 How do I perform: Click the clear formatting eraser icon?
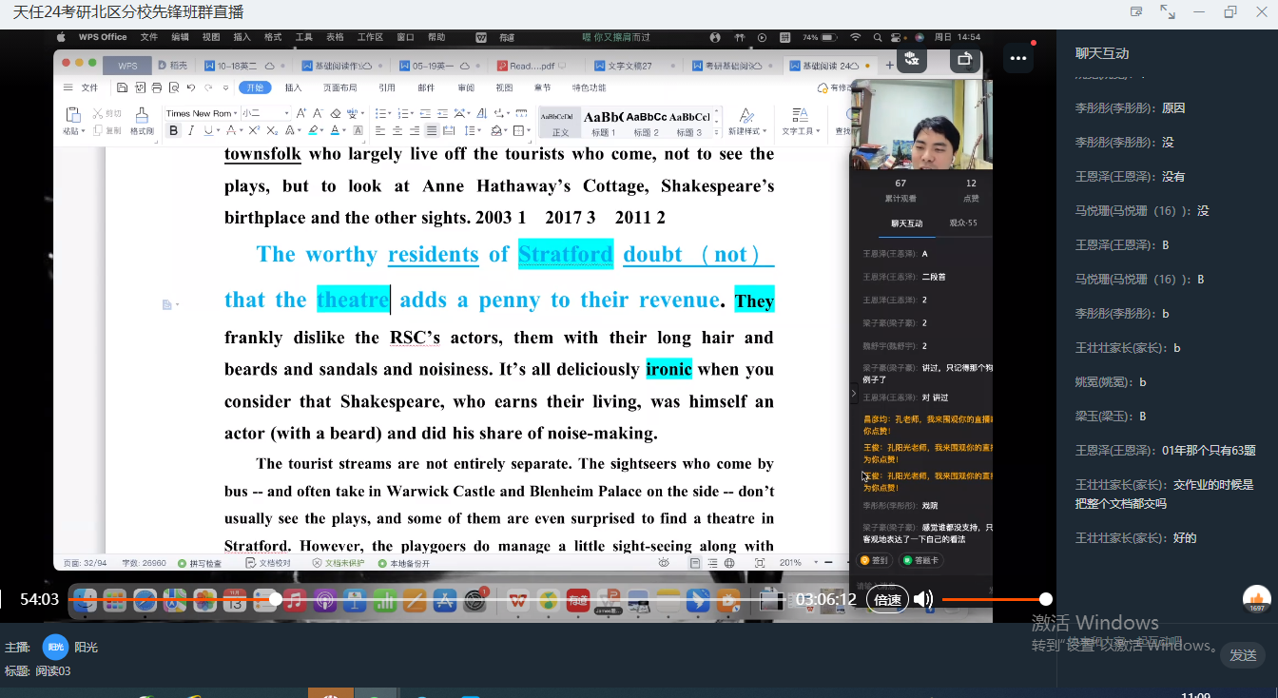(336, 113)
